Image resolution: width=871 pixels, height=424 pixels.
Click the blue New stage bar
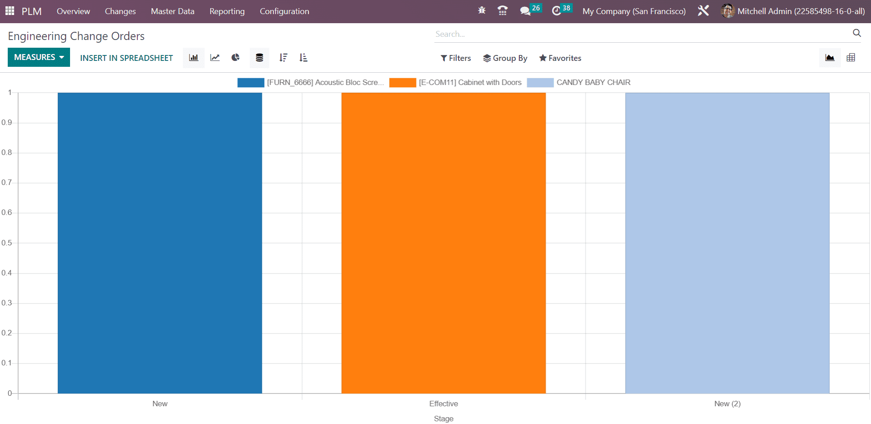pos(160,243)
